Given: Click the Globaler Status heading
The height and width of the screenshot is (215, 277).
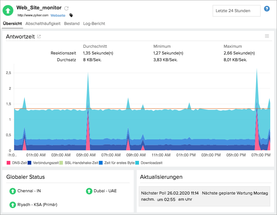Looking at the screenshot, I should (x=25, y=177).
